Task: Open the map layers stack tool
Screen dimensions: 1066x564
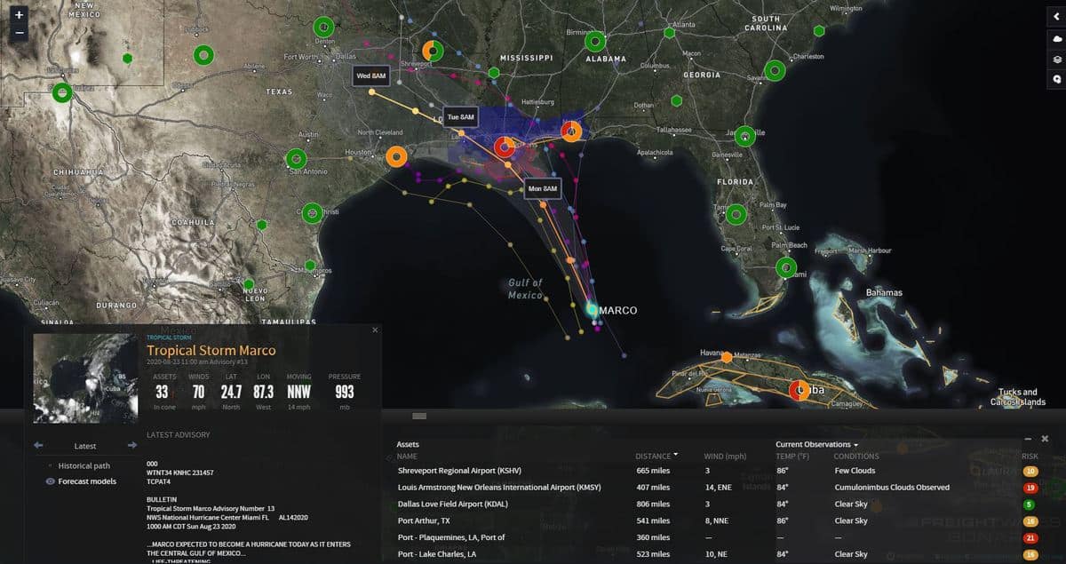Action: coord(1056,60)
